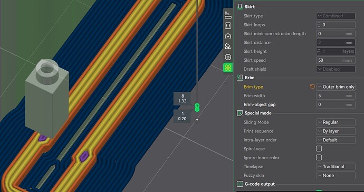
Task: Open the Speed gauge settings tab
Action: click(228, 36)
